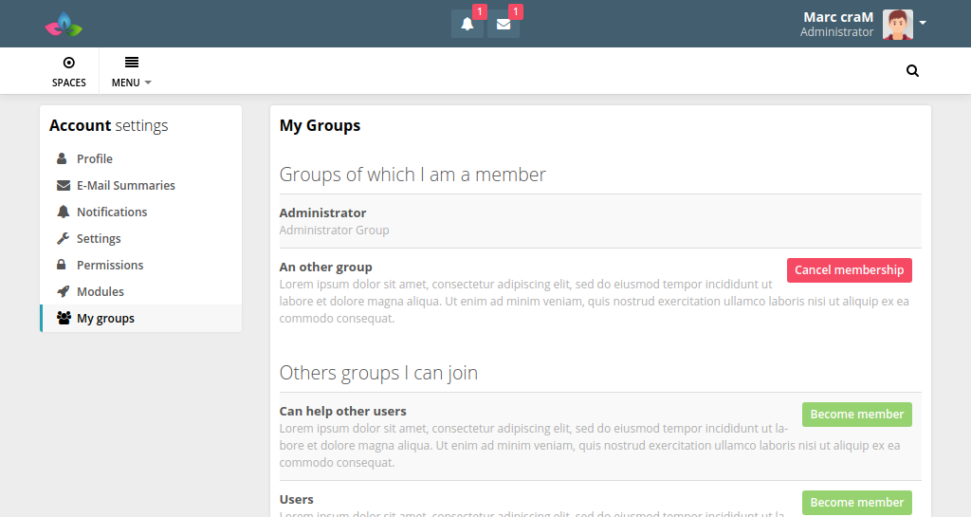
Task: Open the account dropdown caret beside the avatar
Action: coord(923,23)
